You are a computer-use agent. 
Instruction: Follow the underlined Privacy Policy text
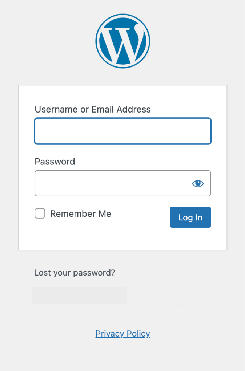[x=122, y=334]
